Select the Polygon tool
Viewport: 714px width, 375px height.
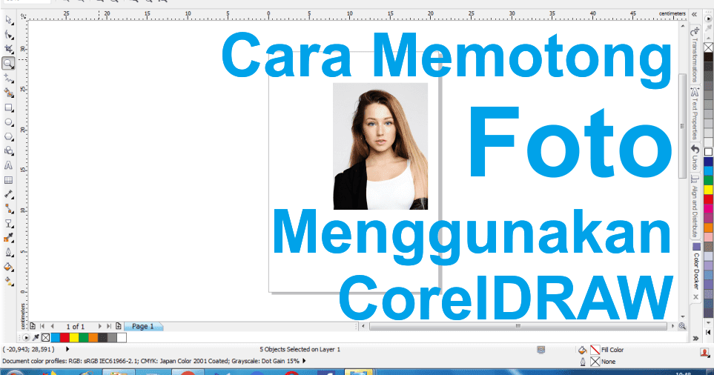pos(8,136)
